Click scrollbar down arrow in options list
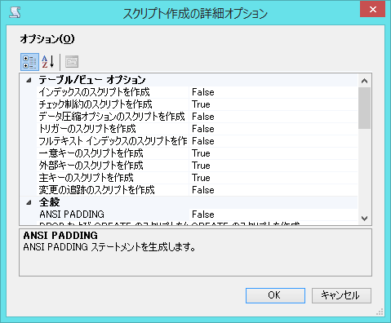The image size is (391, 323). [x=364, y=218]
